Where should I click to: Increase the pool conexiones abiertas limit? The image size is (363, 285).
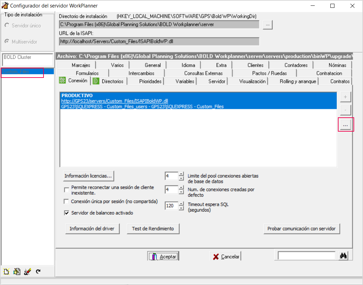181,174
